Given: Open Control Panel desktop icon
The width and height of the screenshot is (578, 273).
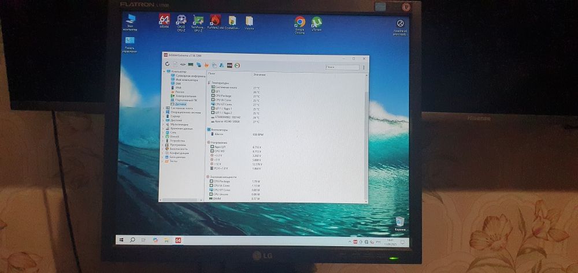Looking at the screenshot, I should coord(129,44).
